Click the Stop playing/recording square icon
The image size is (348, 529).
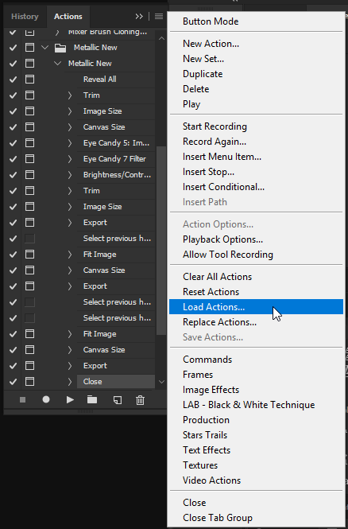coord(22,400)
